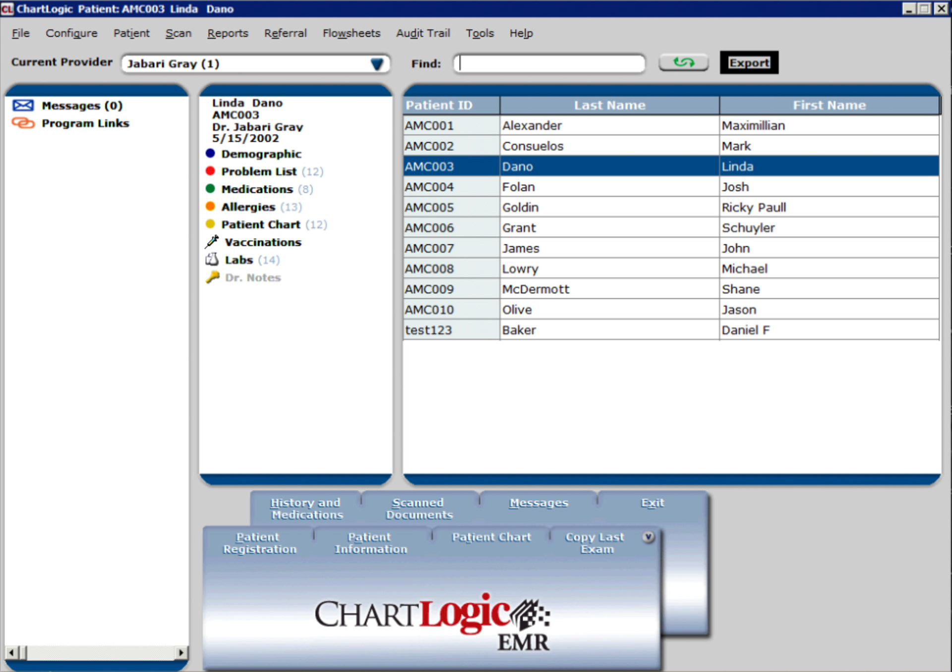This screenshot has height=672, width=952.
Task: Switch to the Scanned Documents tab
Action: point(419,508)
